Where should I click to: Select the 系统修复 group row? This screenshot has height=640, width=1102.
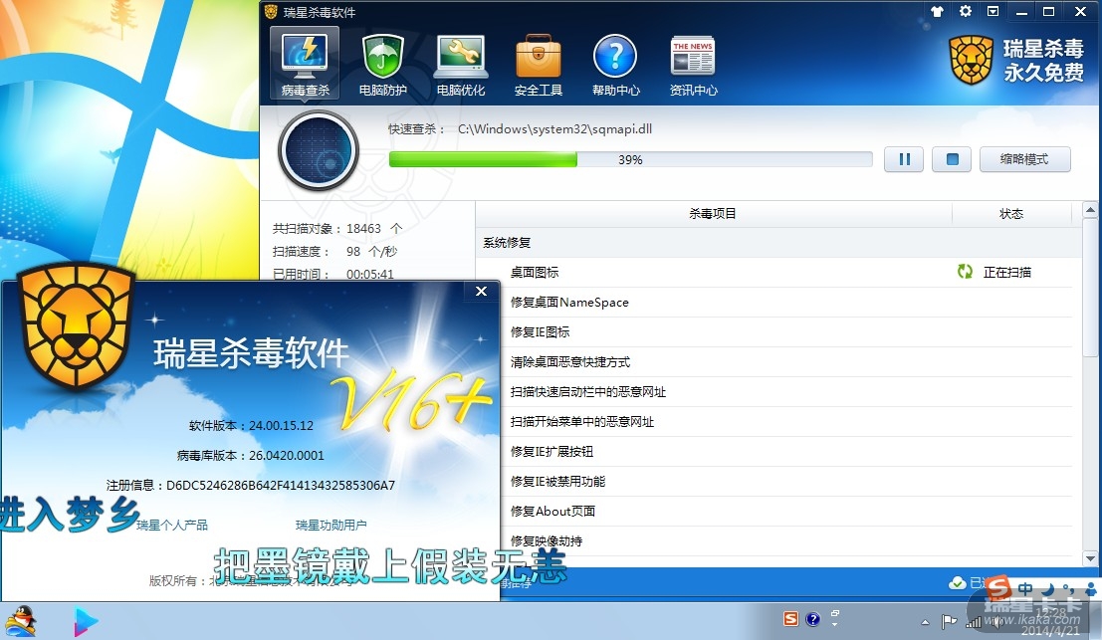(778, 243)
